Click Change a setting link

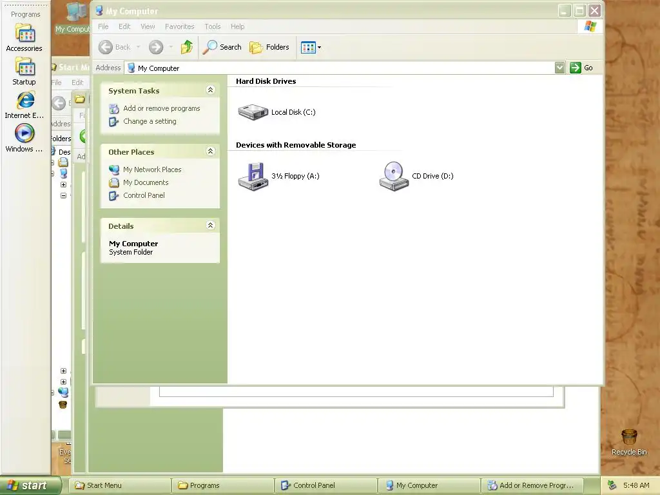(150, 121)
